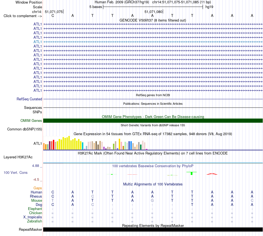Click the dark green bar in GTEx chart
Viewport: 263px width, 236px height.
click(141, 147)
